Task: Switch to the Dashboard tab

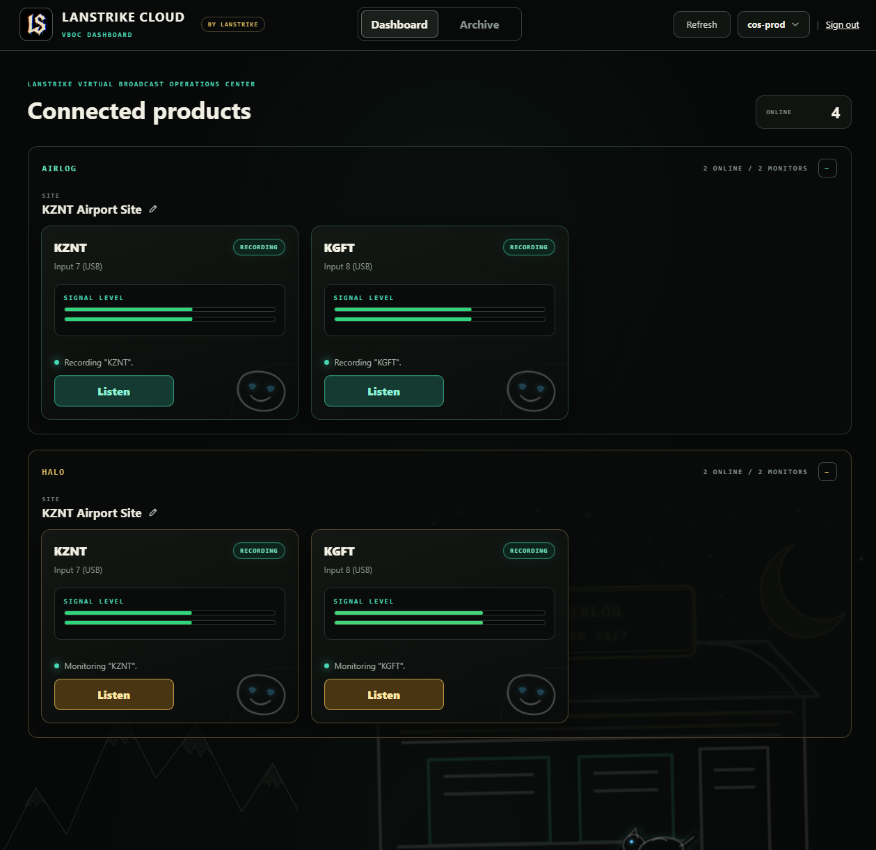Action: coord(399,24)
